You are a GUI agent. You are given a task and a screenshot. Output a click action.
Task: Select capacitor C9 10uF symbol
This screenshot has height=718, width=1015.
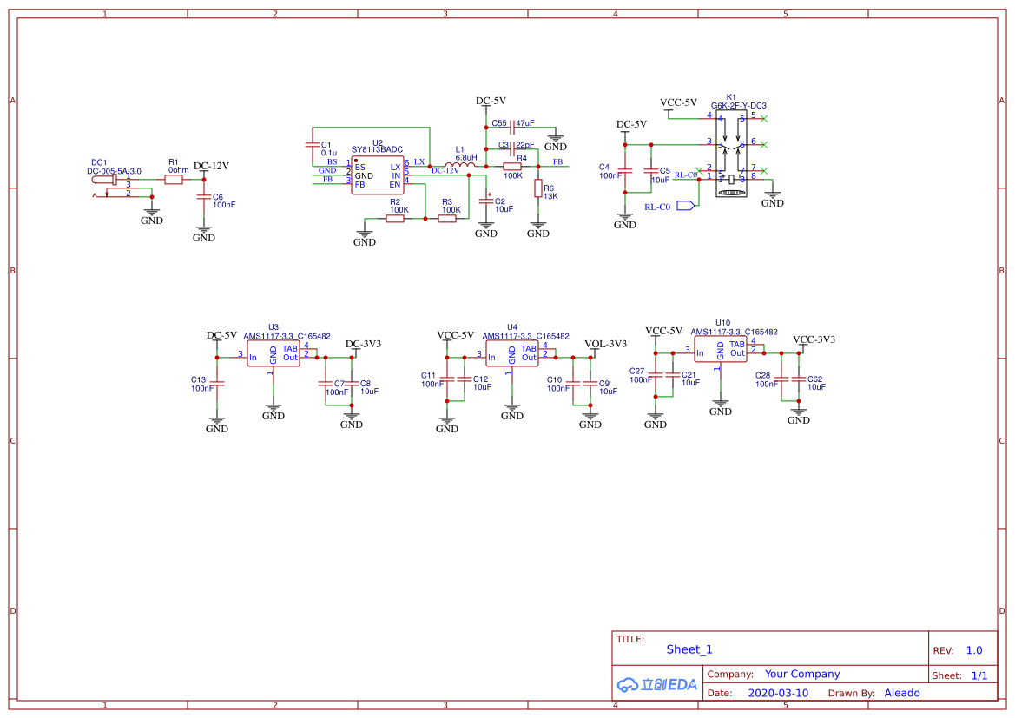click(x=590, y=383)
